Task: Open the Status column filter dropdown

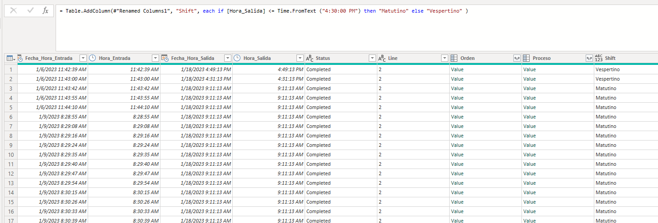Action: tap(372, 58)
